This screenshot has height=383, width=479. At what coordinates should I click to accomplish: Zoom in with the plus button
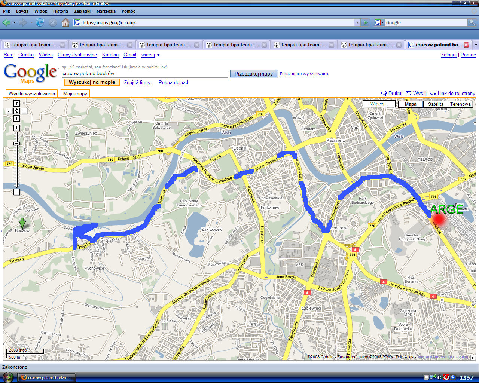16,128
